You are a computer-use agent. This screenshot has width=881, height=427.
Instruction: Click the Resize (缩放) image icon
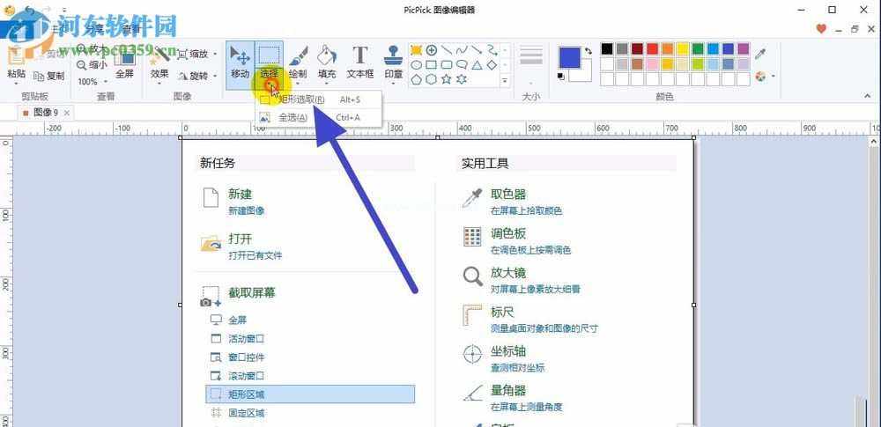[x=182, y=55]
